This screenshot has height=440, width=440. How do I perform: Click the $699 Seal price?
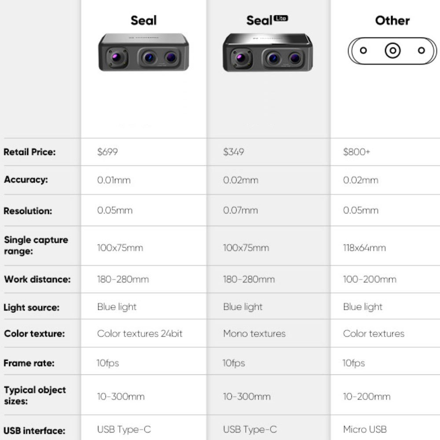click(107, 152)
